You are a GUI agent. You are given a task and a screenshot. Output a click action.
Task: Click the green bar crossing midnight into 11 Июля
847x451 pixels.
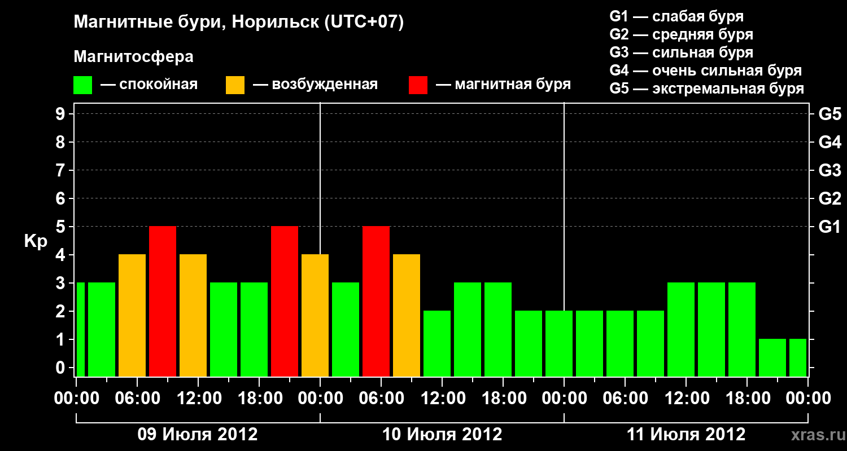(x=559, y=343)
